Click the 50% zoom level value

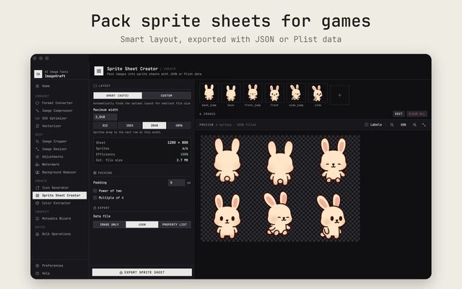point(403,125)
